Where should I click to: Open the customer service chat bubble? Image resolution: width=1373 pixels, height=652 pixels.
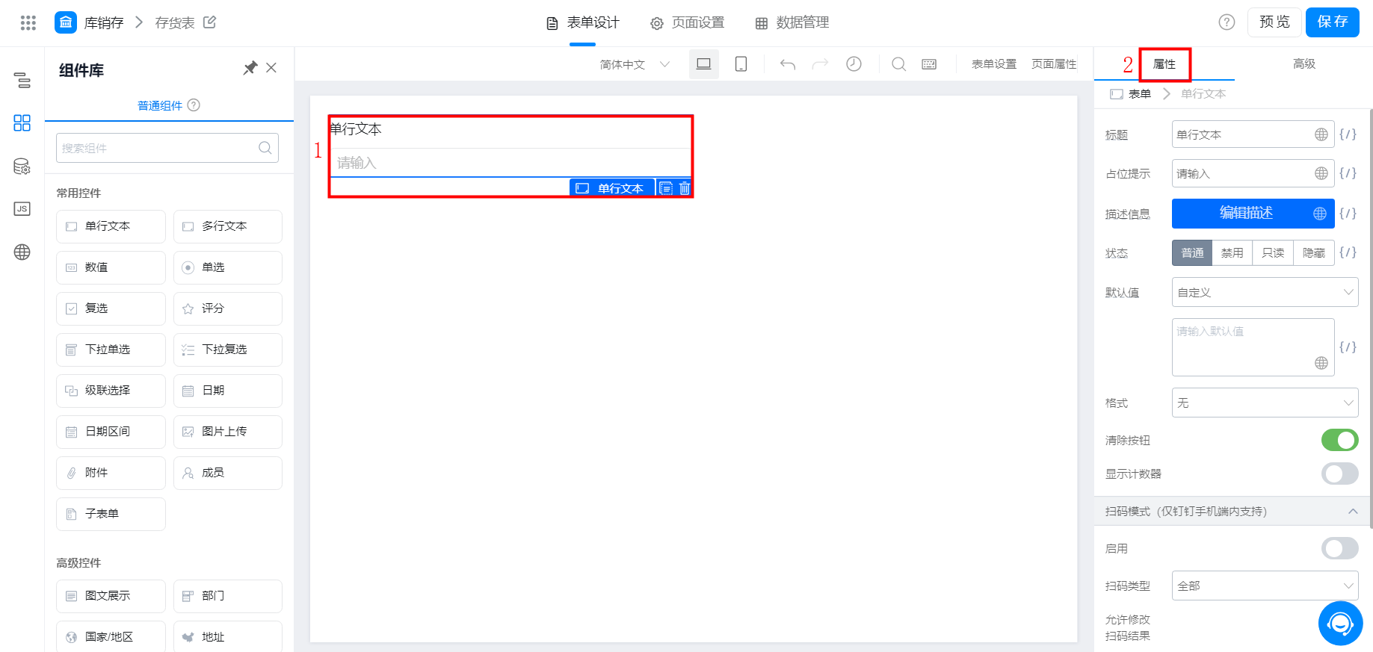[x=1340, y=623]
